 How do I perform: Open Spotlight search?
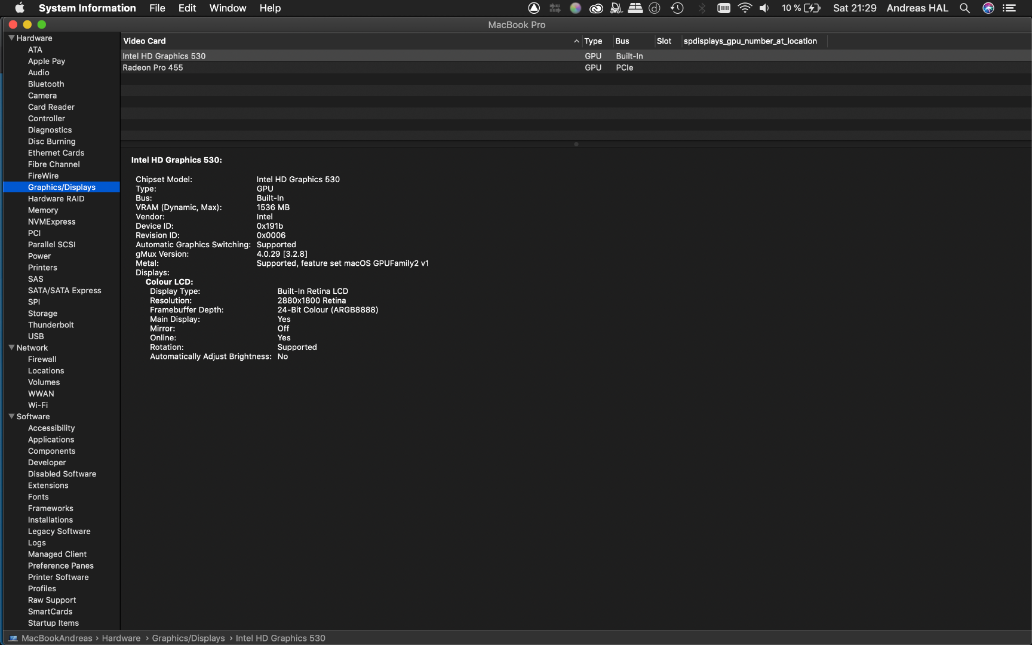point(965,8)
